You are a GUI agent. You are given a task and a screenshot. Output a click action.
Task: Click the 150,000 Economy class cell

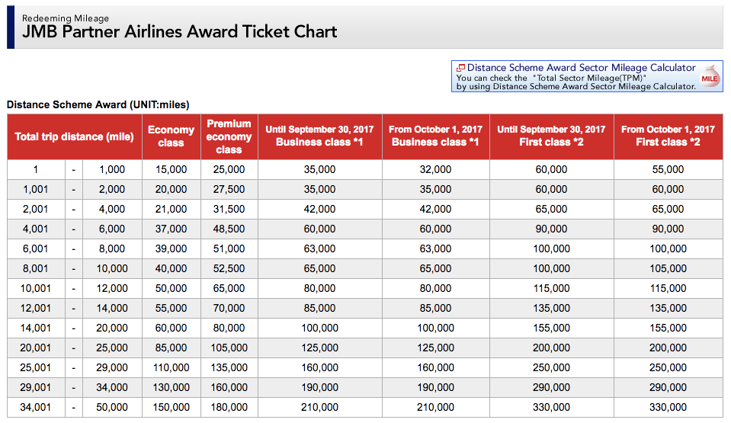pyautogui.click(x=171, y=407)
